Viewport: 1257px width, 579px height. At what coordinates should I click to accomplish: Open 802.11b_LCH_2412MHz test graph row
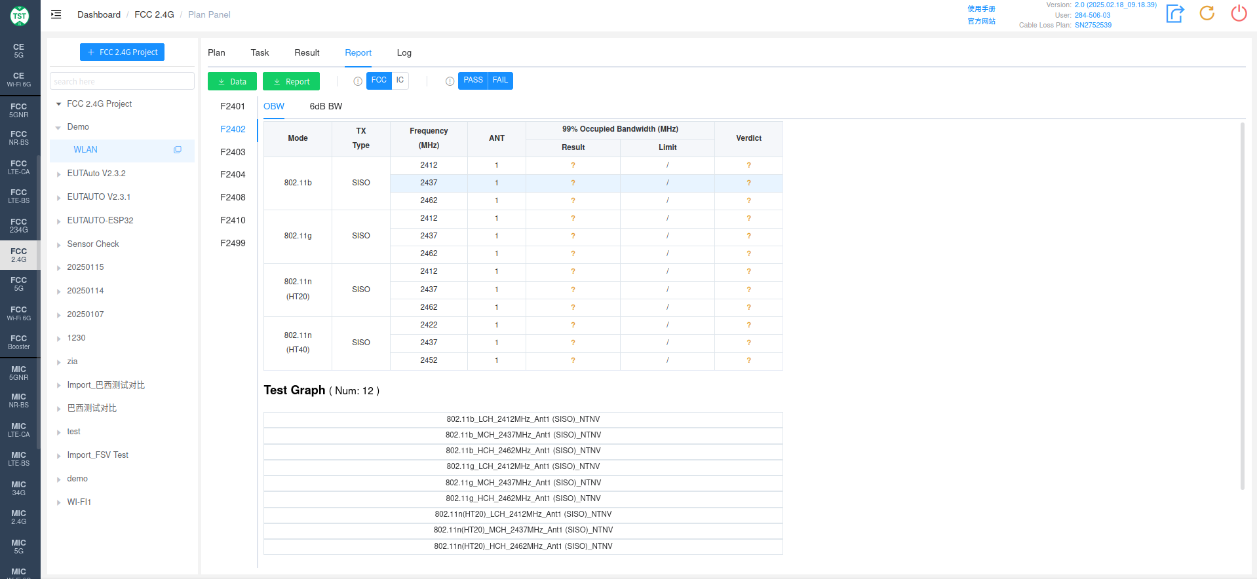[523, 420]
